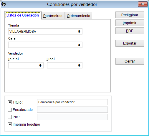Click the Preliminar button
Image resolution: width=149 pixels, height=136 pixels.
coord(130,15)
